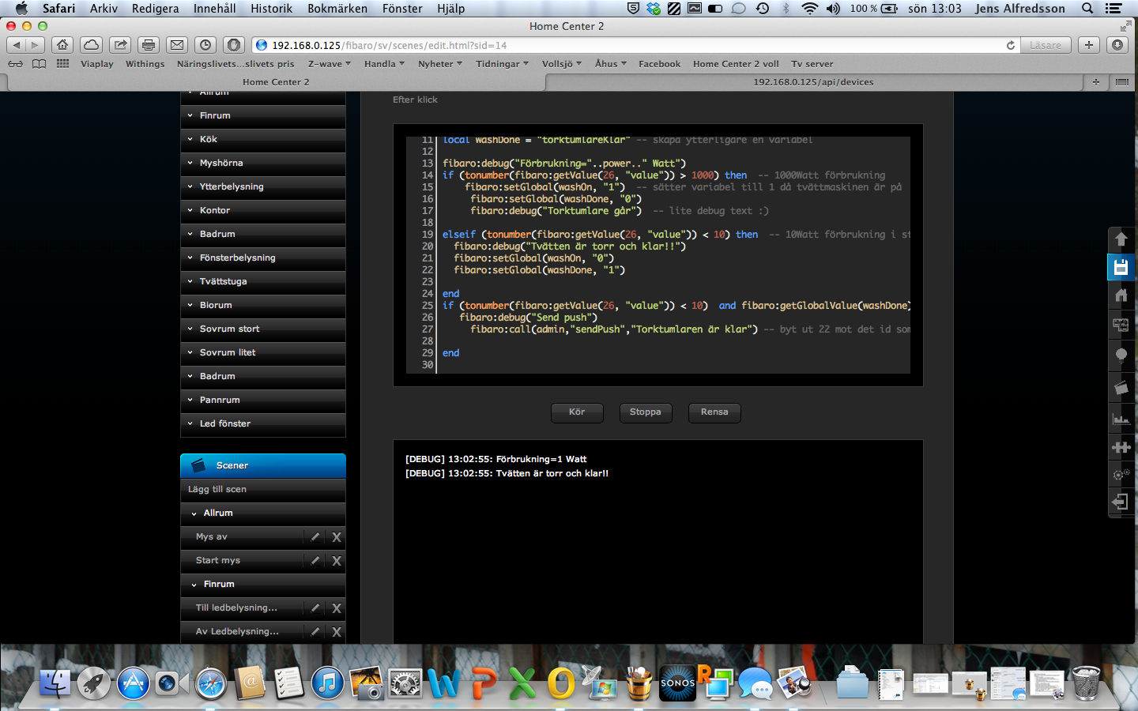
Task: Expand the Pannrum room section
Action: [263, 400]
